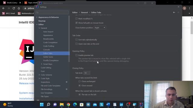Switch to Topic: IntelliJ browser tab
Screen dimensions: 193x108
point(31,3)
